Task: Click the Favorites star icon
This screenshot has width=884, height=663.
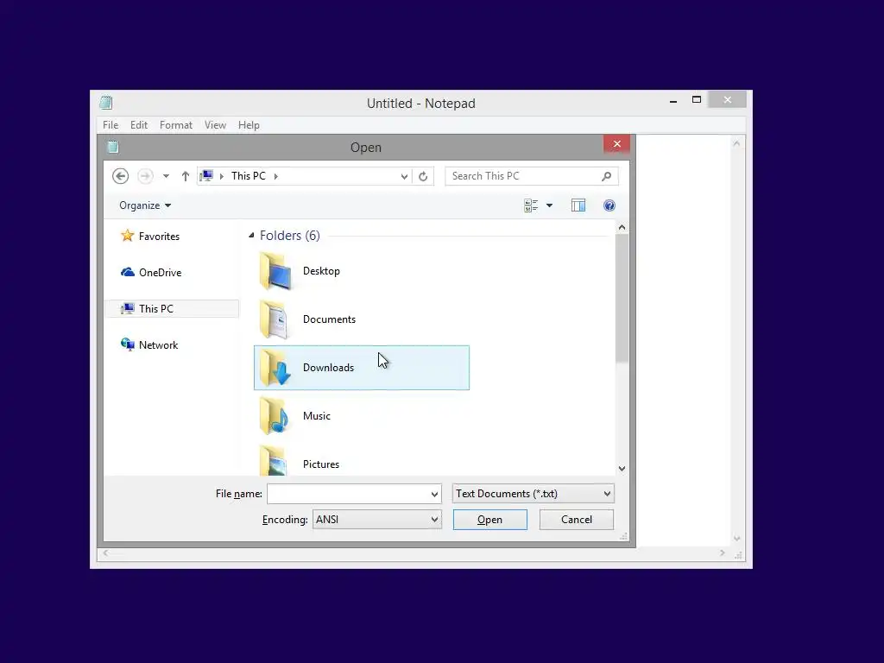Action: click(x=128, y=236)
